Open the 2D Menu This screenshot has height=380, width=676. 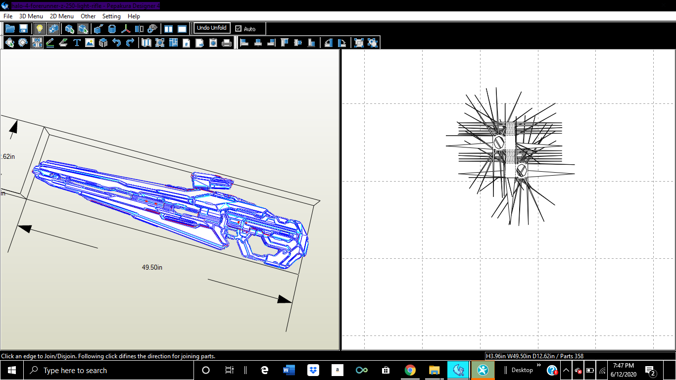[62, 16]
